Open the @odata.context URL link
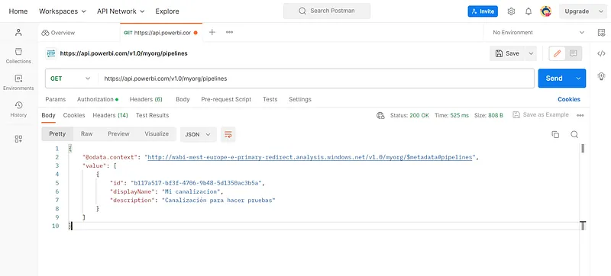The width and height of the screenshot is (611, 276). pos(310,157)
